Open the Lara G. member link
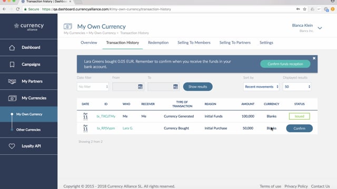Screen dimensions: 337x189 (127, 128)
